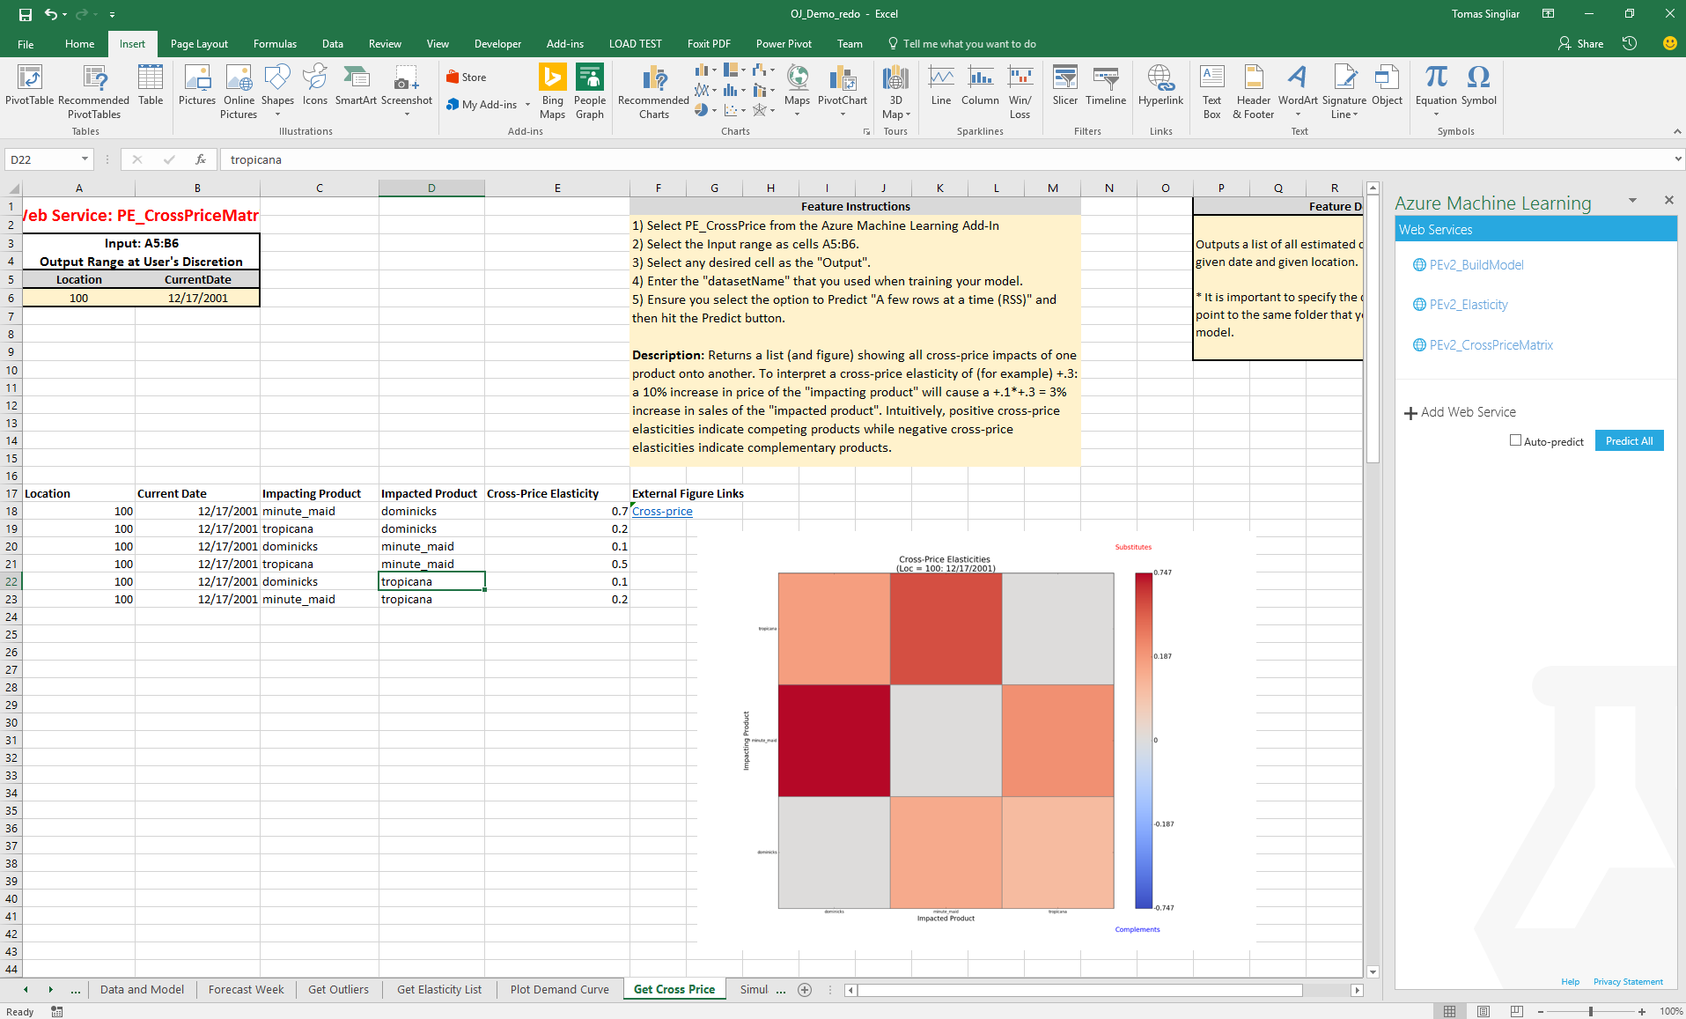
Task: Undo the last action
Action: tap(51, 14)
